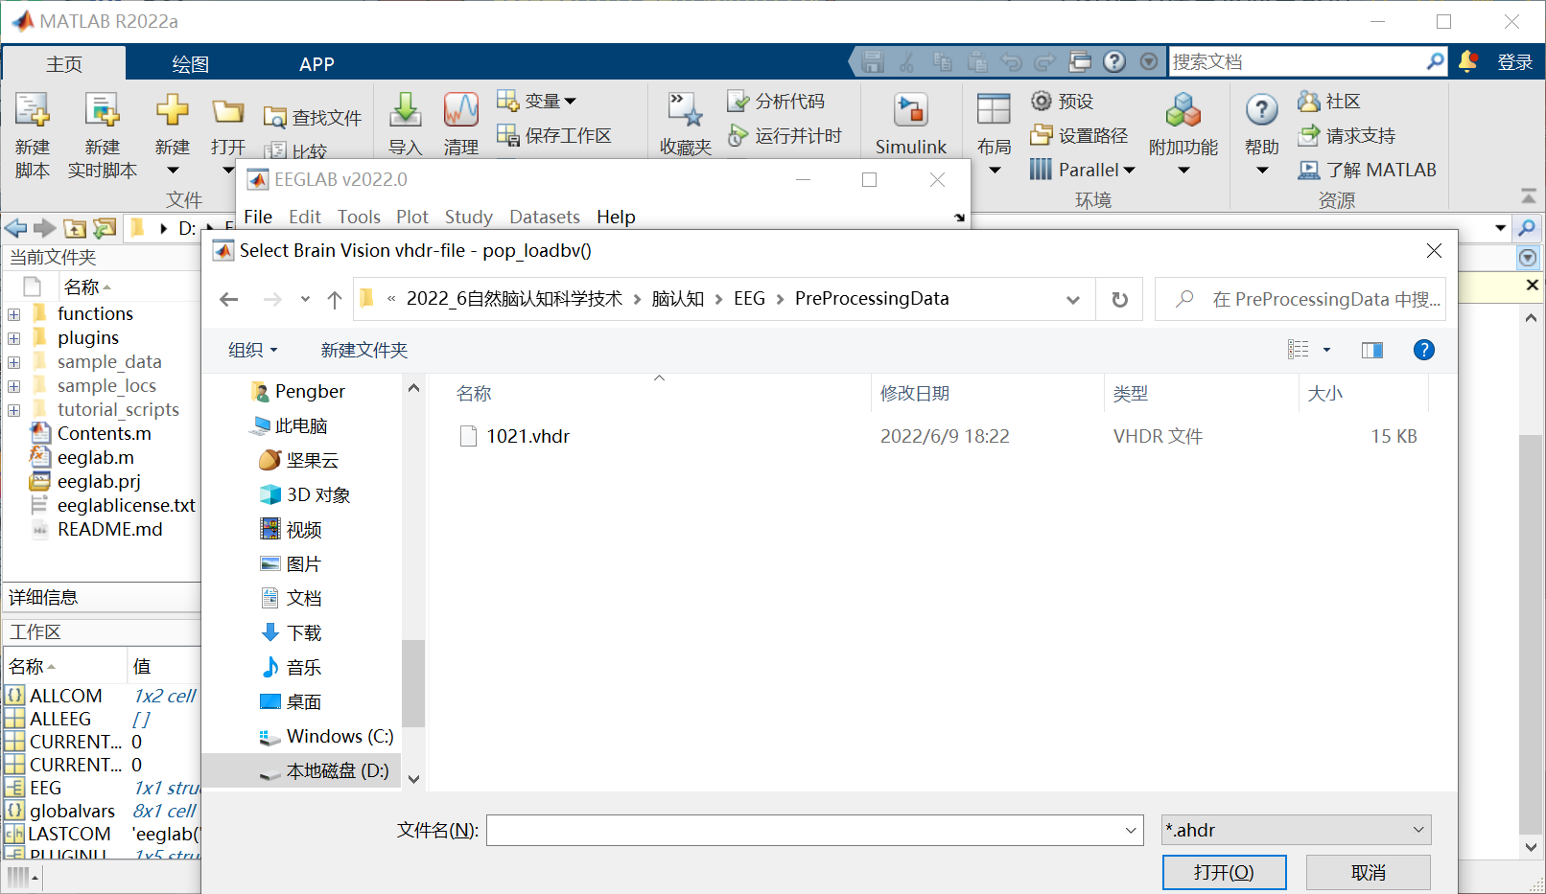
Task: Open the view options dropdown arrow
Action: click(x=1327, y=350)
